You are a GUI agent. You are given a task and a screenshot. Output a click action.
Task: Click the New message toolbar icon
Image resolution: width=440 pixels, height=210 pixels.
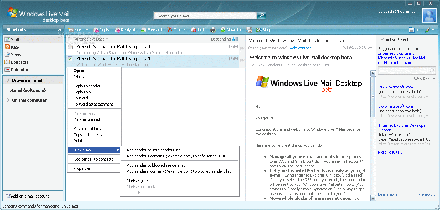coord(71,30)
